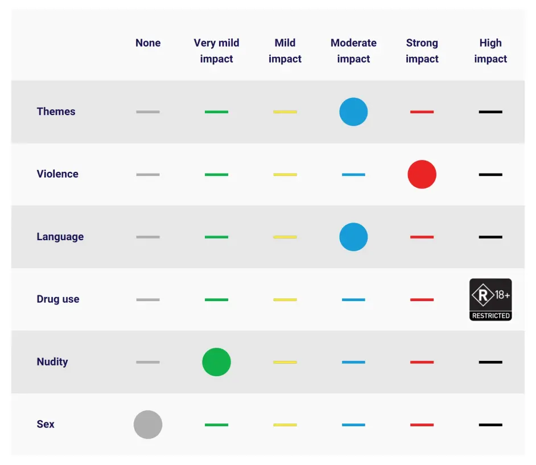This screenshot has height=465, width=536.
Task: Click the Very mild impact column header
Action: (216, 51)
